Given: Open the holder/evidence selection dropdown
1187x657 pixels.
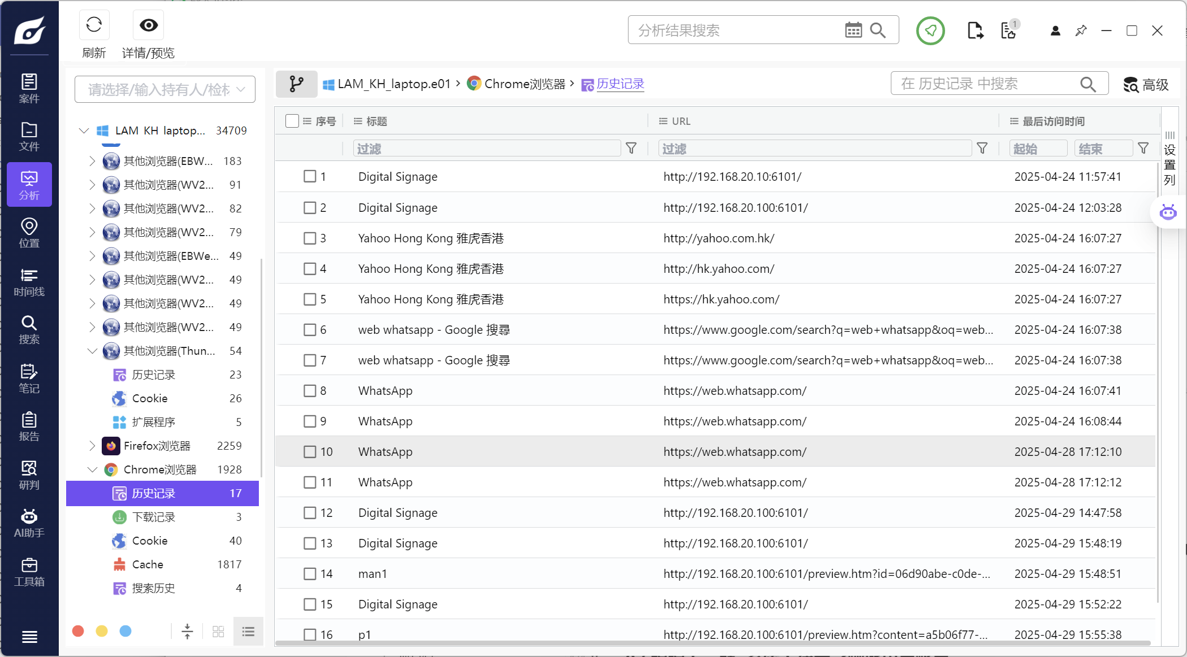Looking at the screenshot, I should 165,89.
